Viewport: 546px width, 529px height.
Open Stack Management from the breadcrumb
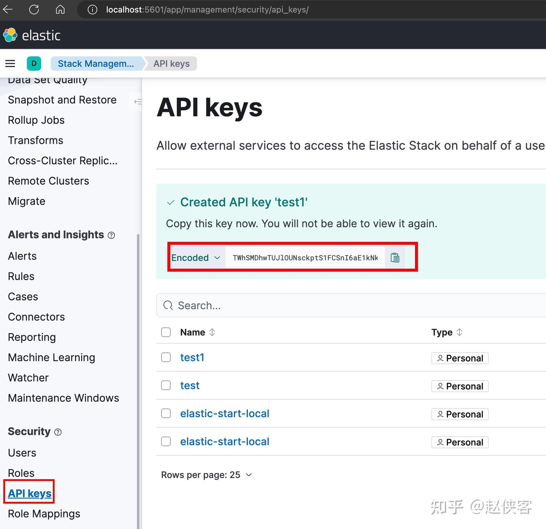pos(96,63)
